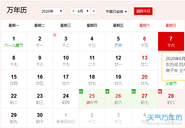Select June 27 初七 holiday cell
This screenshot has height=128, width=185.
click(145, 99)
